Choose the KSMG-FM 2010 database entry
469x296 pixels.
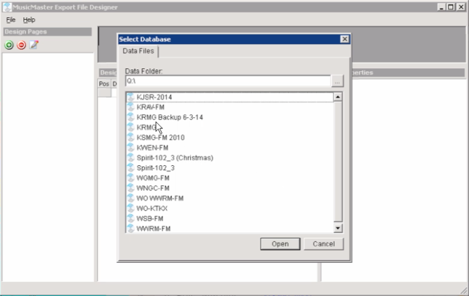(160, 138)
